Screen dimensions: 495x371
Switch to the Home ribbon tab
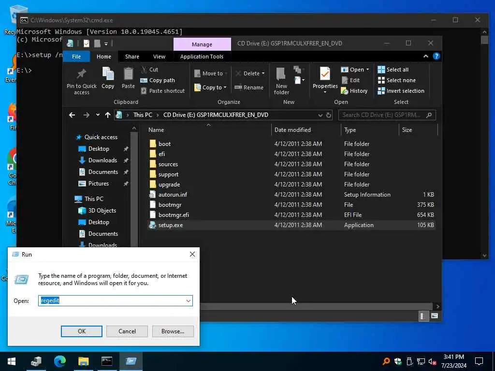(x=104, y=57)
